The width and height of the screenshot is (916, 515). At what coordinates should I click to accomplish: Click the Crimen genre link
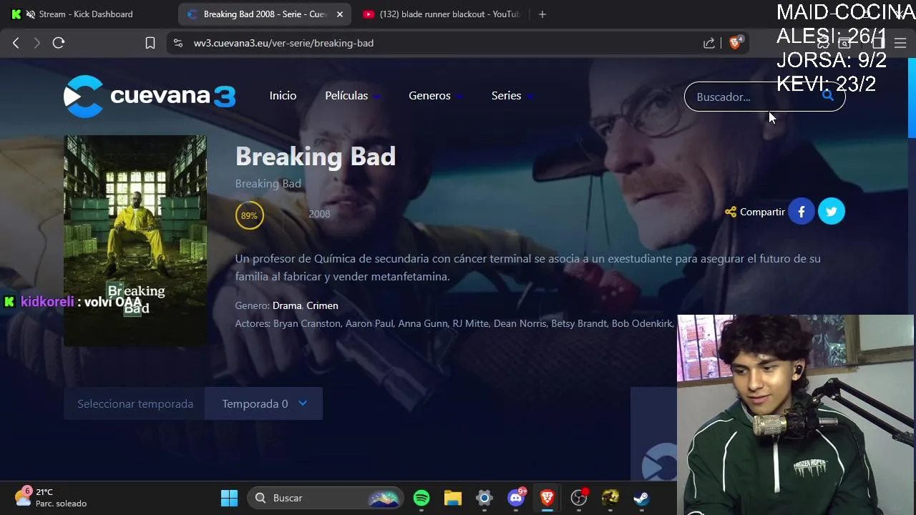(322, 305)
